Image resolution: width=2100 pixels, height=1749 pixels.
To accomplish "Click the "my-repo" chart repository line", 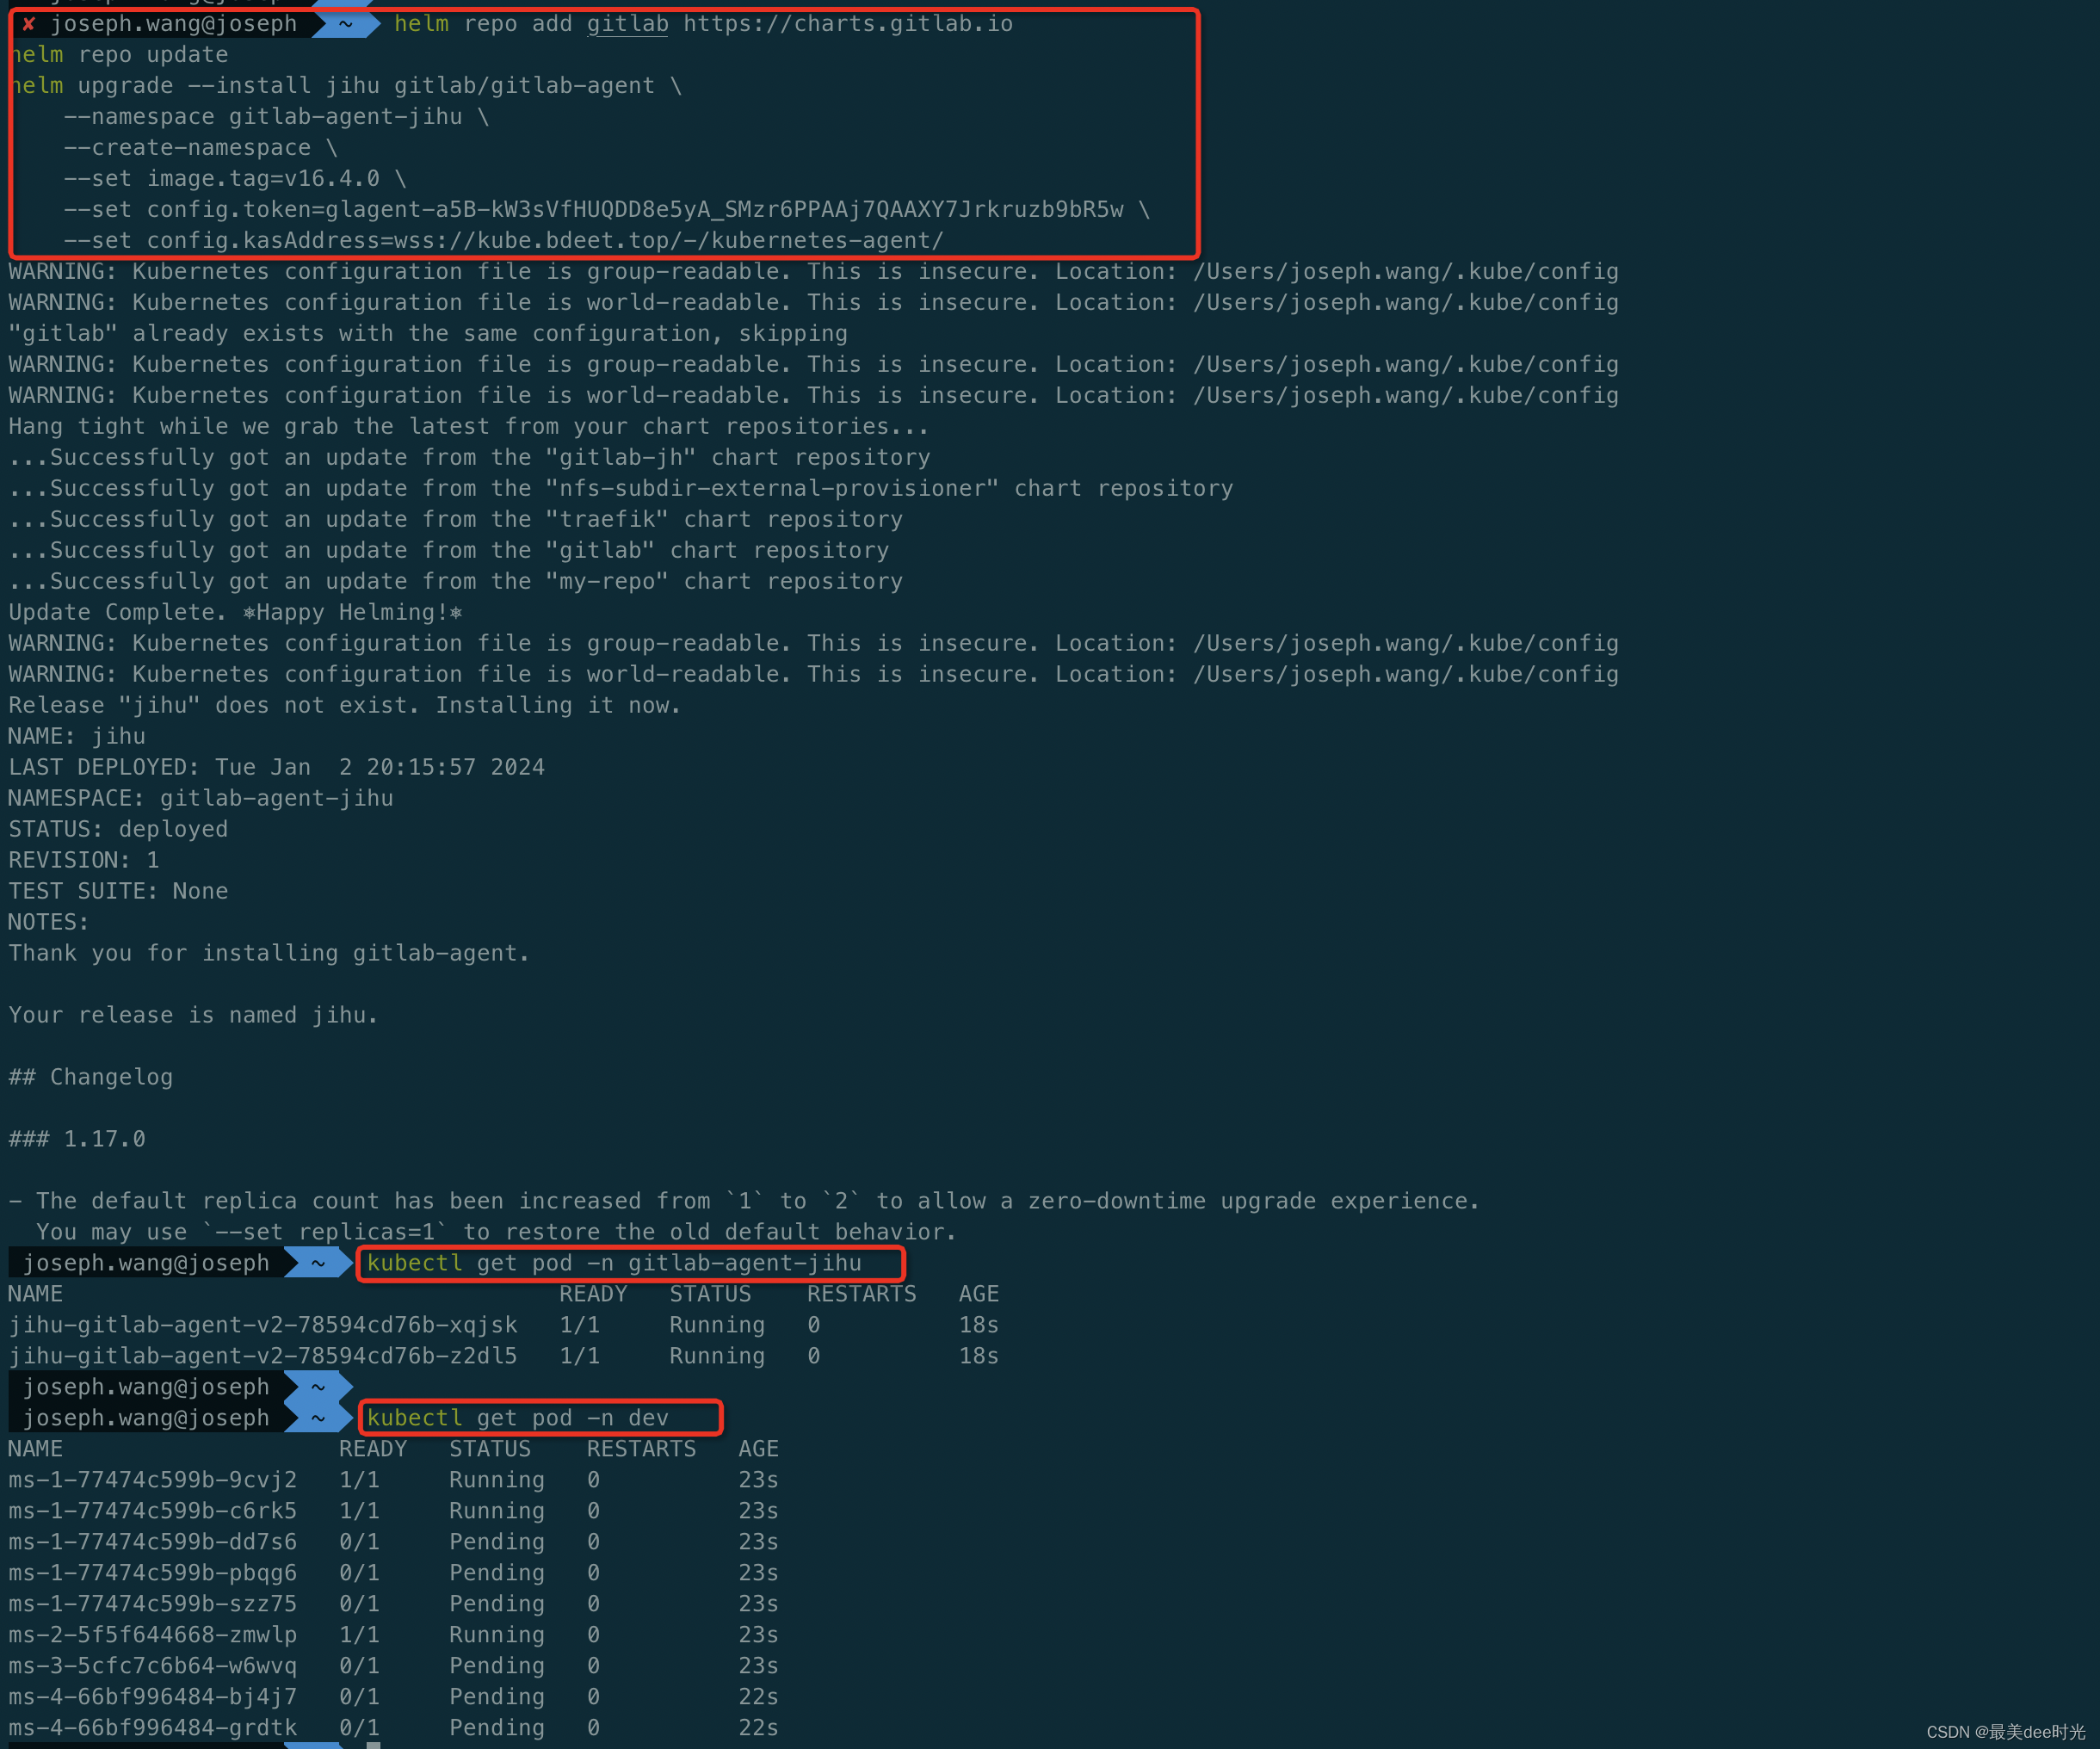I will point(456,582).
